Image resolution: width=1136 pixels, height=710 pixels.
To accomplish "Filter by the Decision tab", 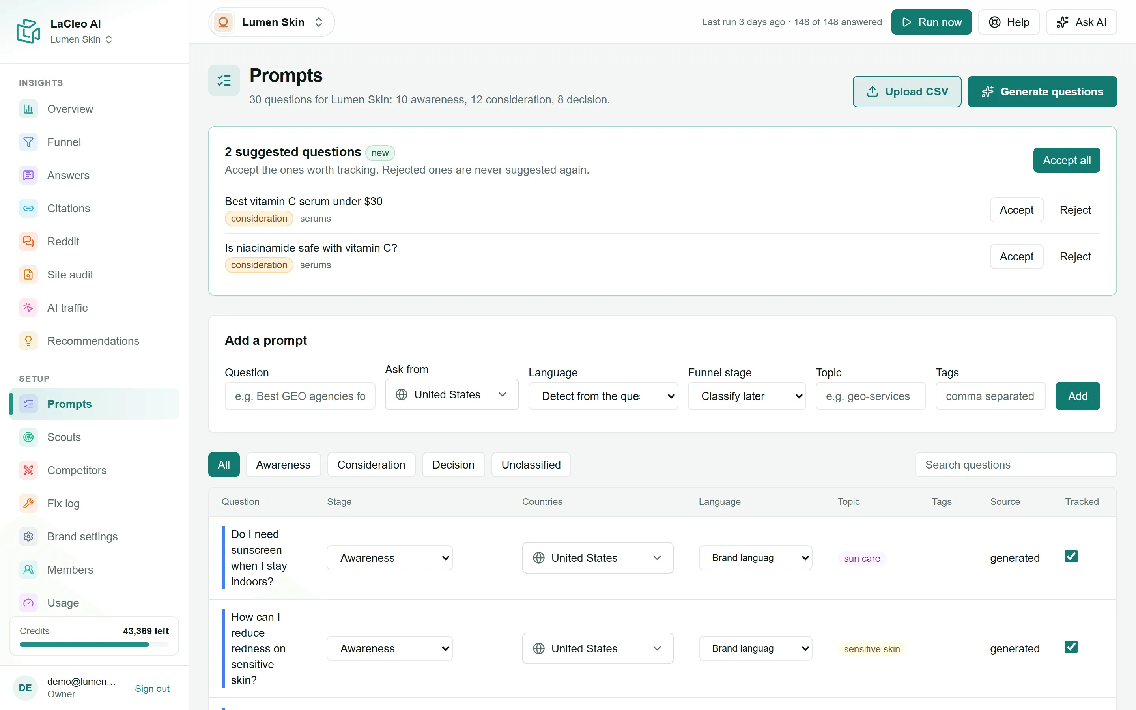I will pyautogui.click(x=453, y=464).
